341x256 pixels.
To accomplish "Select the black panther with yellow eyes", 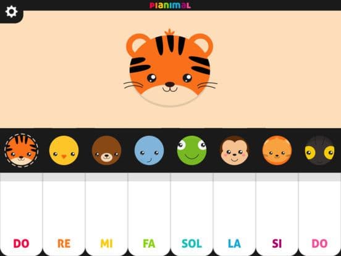I will [319, 150].
